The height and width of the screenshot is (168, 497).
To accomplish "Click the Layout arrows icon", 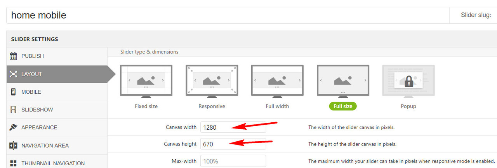I will 13,74.
